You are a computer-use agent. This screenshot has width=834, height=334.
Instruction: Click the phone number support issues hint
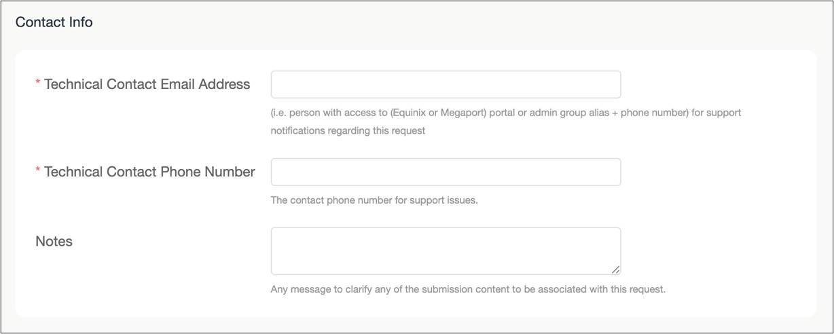click(x=374, y=200)
